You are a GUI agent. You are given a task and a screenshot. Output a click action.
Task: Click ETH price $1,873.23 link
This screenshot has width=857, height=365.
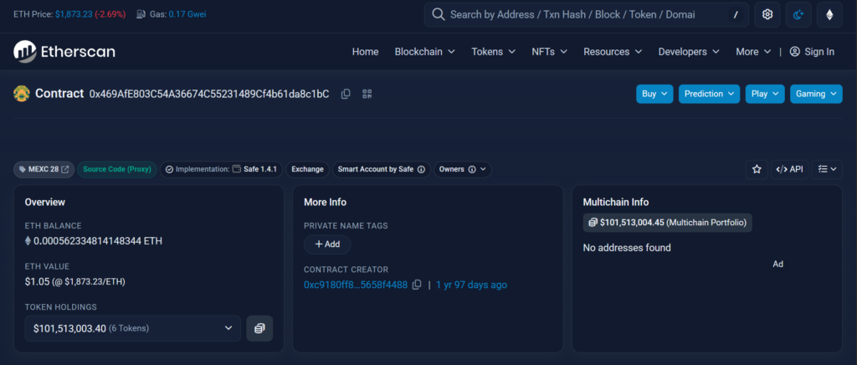pyautogui.click(x=74, y=14)
